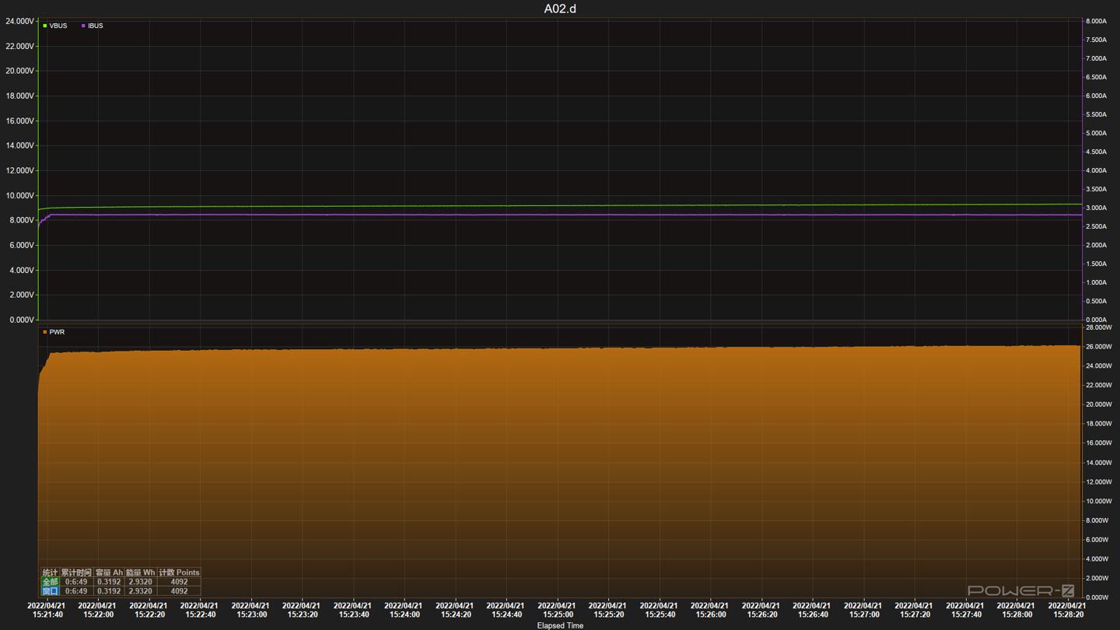Toggle the IBUS series label
Image resolution: width=1120 pixels, height=630 pixels.
click(96, 26)
